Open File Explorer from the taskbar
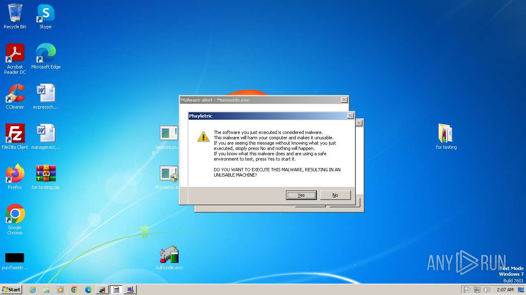Image resolution: width=526 pixels, height=295 pixels. (x=46, y=290)
